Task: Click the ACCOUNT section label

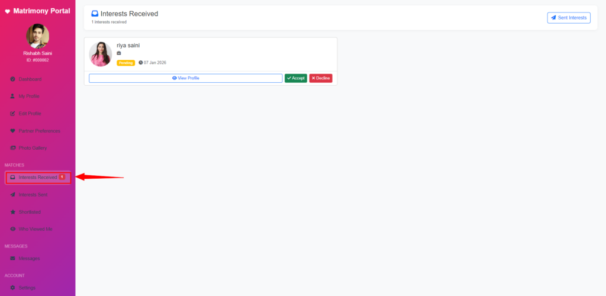Action: coord(15,275)
